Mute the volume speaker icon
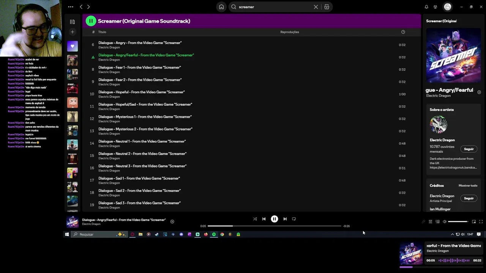486x273 pixels. 445,221
